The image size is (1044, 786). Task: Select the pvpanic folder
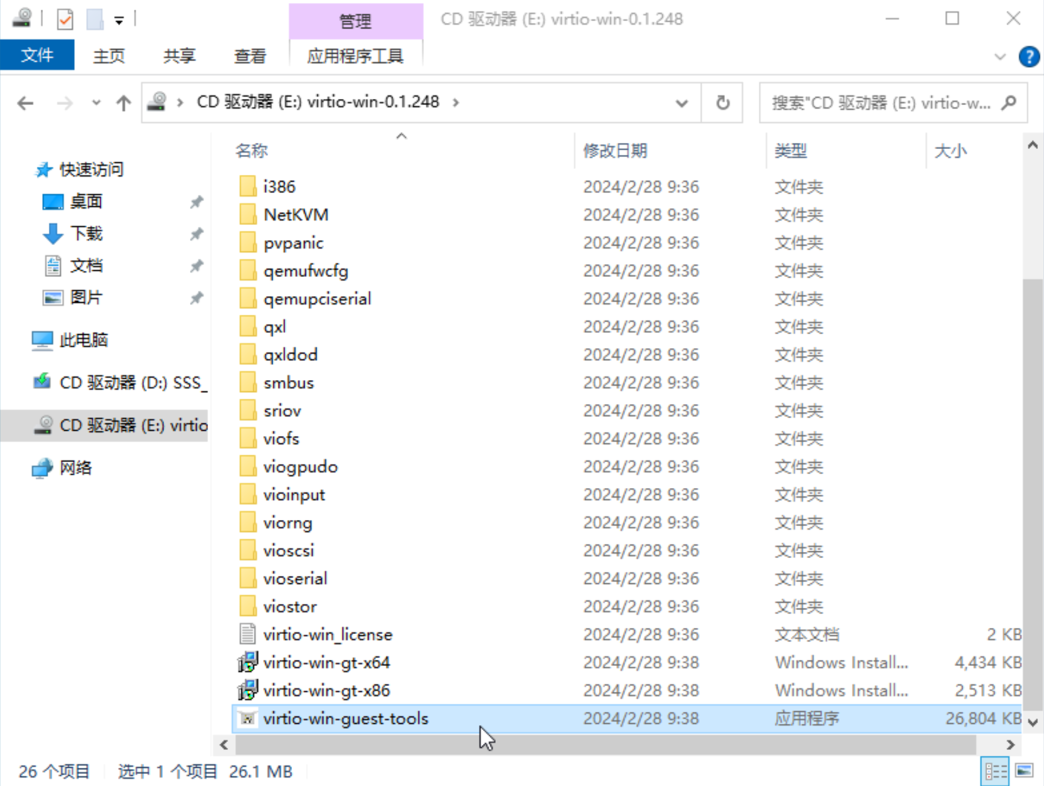(293, 243)
